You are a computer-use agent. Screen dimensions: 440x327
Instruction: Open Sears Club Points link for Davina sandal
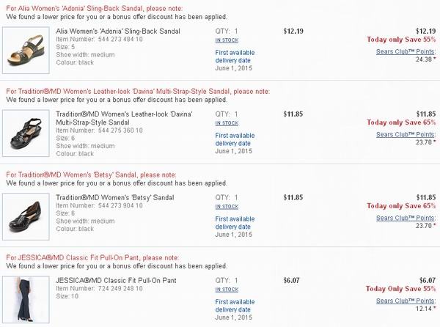[x=406, y=135]
